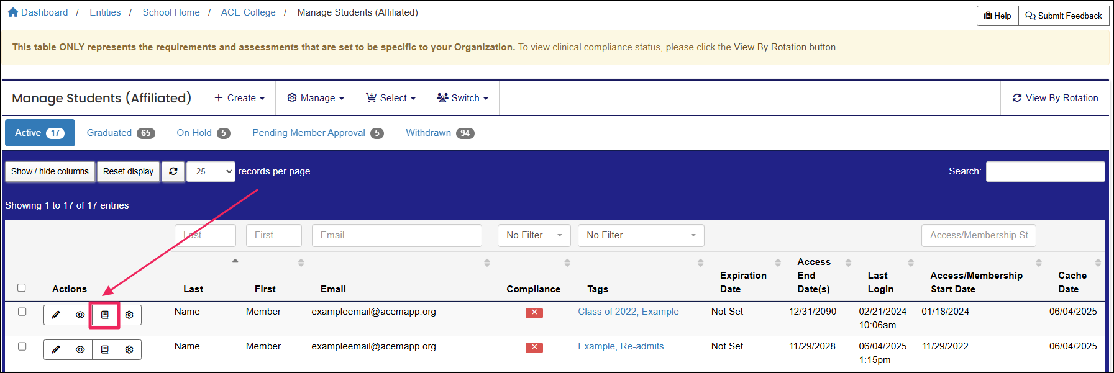The width and height of the screenshot is (1114, 373).
Task: Click the Email filter field
Action: pyautogui.click(x=397, y=235)
